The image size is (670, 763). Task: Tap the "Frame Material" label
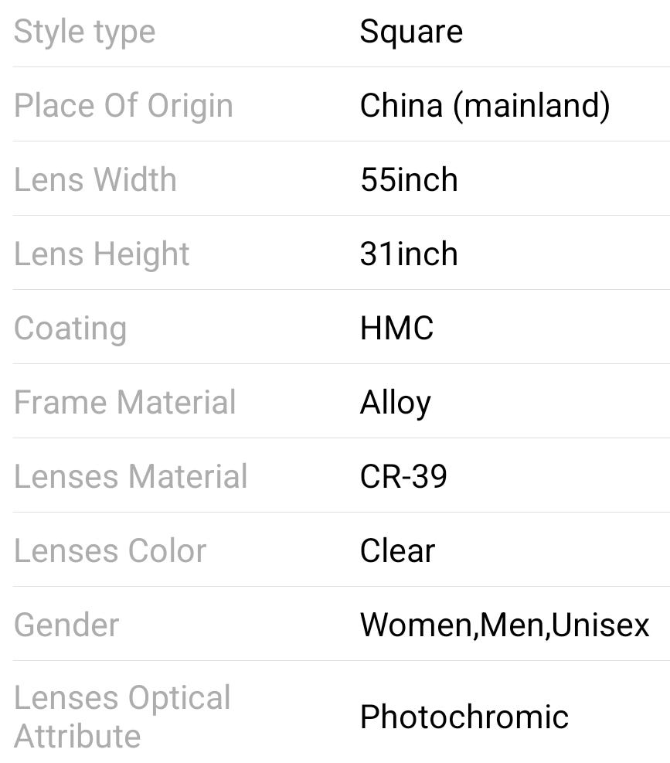124,403
